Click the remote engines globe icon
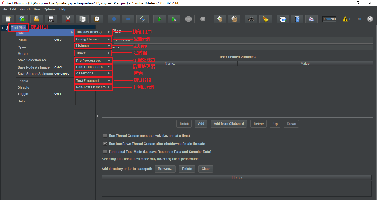This screenshot has height=200, width=377. tap(370, 19)
